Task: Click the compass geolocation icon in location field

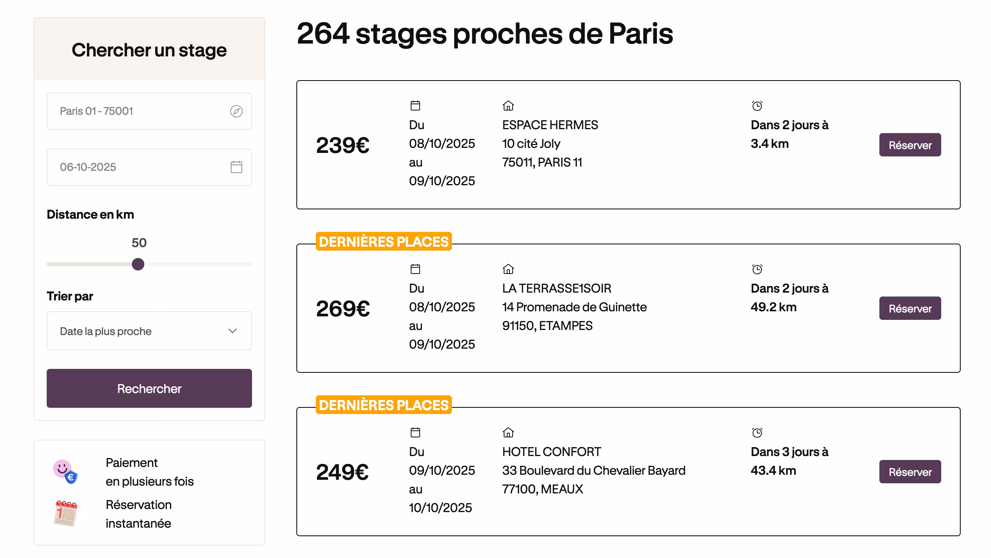Action: (236, 111)
